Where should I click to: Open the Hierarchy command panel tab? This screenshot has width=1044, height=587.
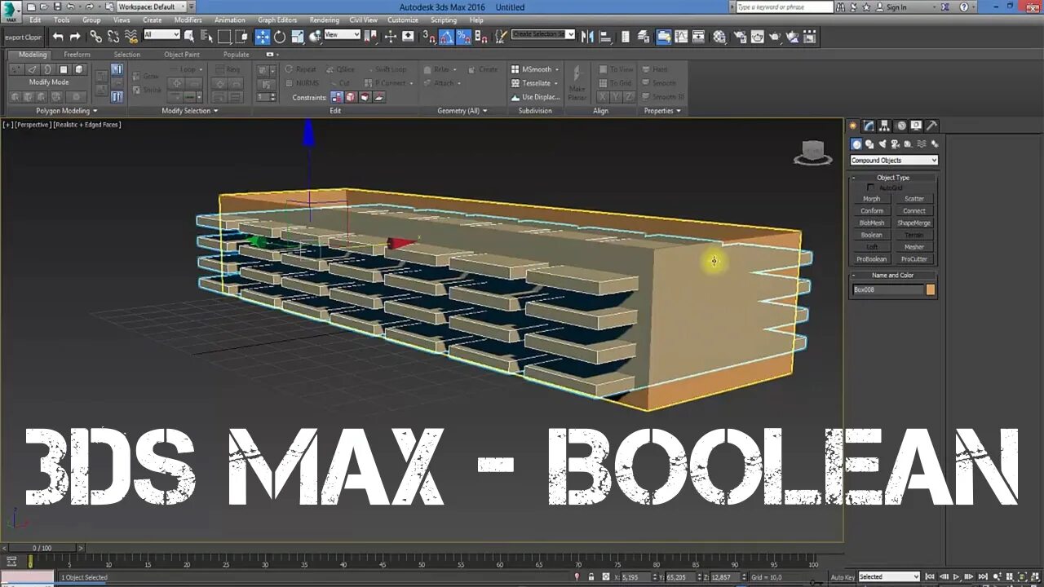click(x=885, y=126)
